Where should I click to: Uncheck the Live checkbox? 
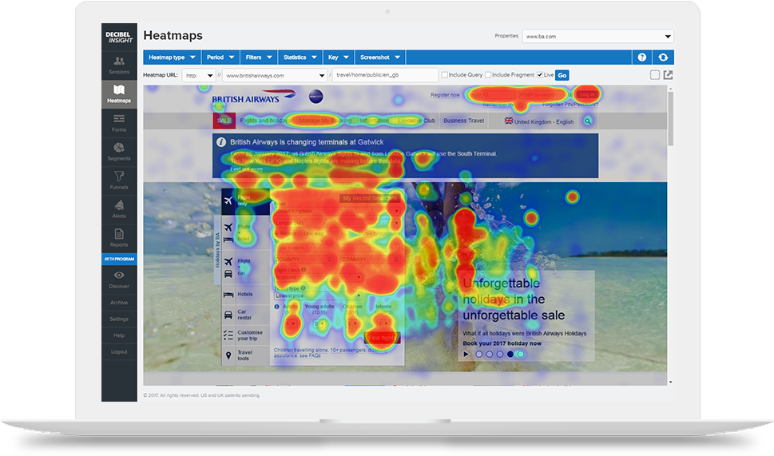tap(540, 75)
